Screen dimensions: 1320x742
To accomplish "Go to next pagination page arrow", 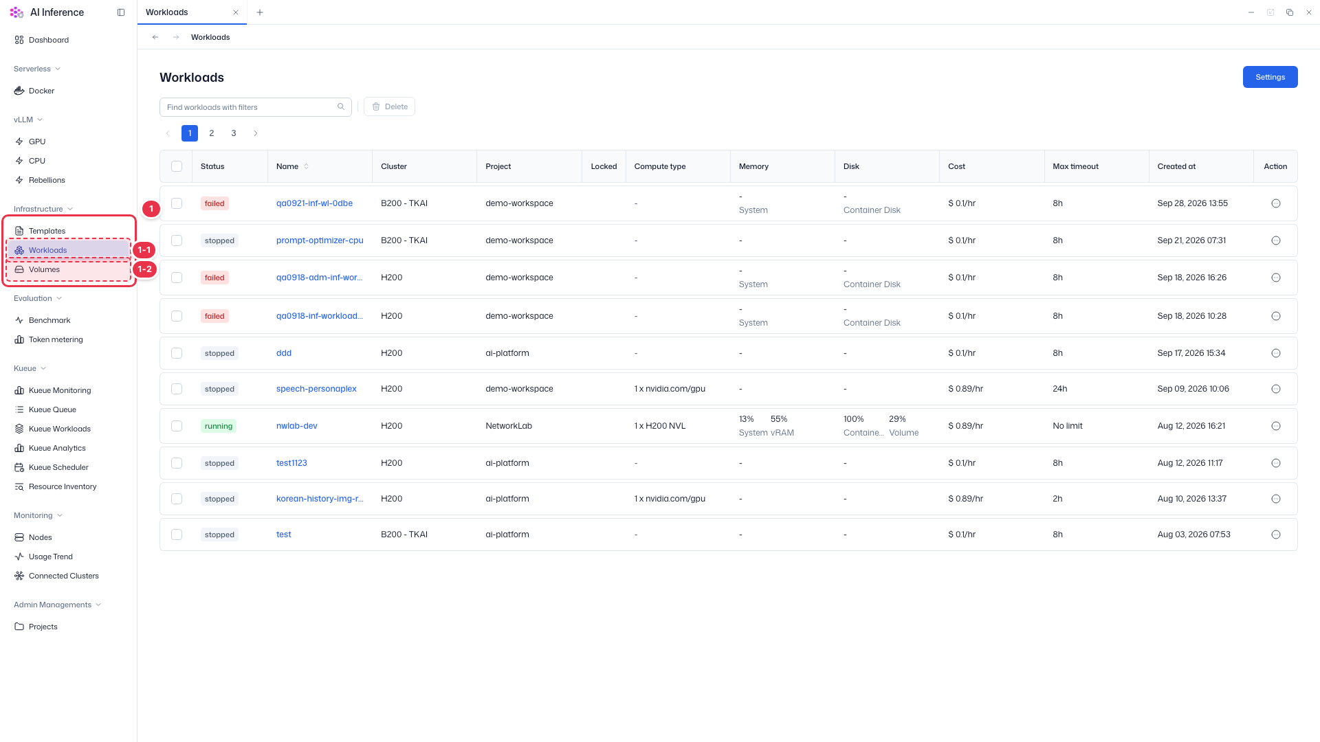I will pyautogui.click(x=256, y=133).
